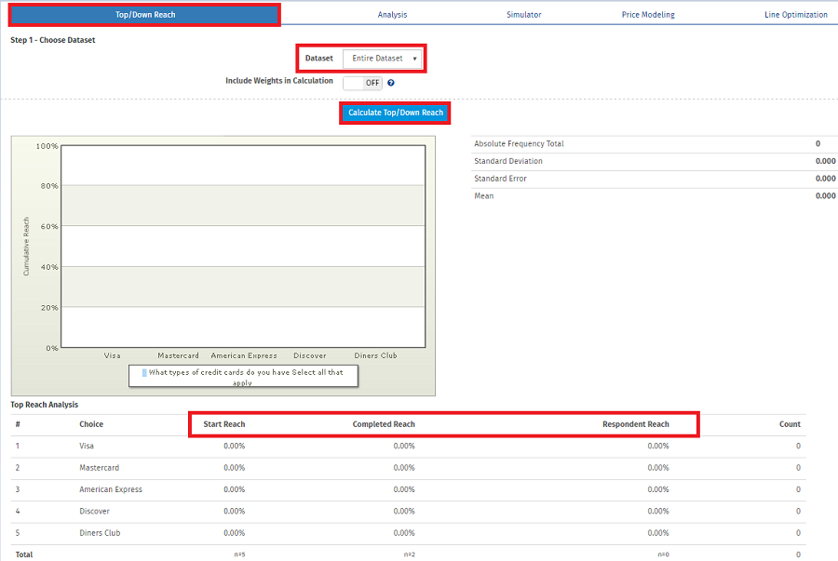Click the Start Reach column header

(x=224, y=424)
